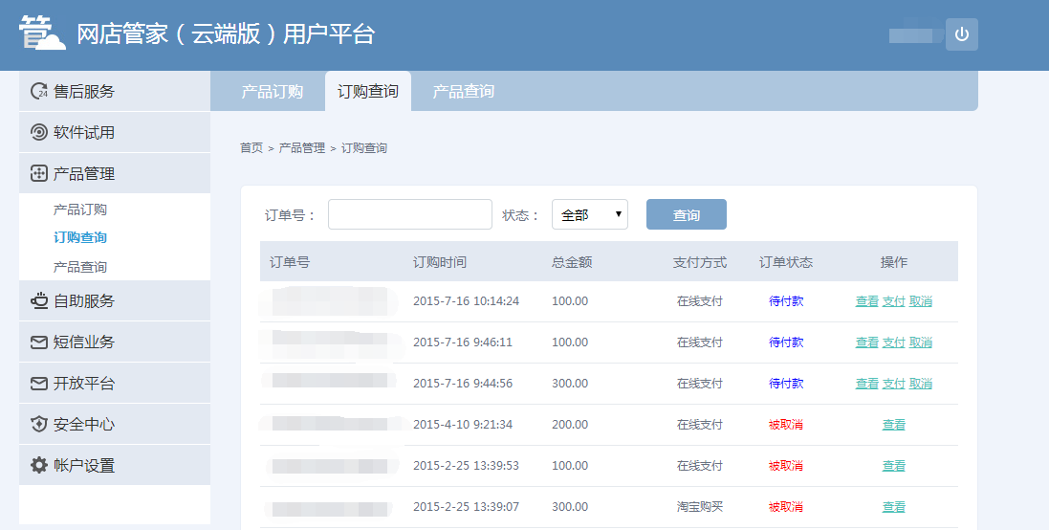
Task: Click 查看 link for the 2015-4-10 order
Action: click(x=893, y=425)
